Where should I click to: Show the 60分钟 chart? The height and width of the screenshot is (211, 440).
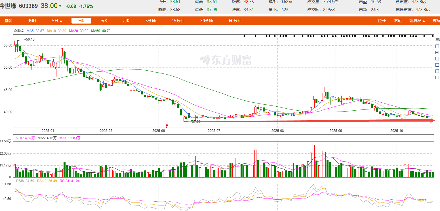tap(235, 21)
